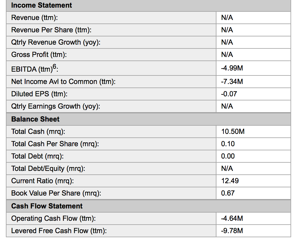This screenshot has height=239, width=297.
Task: Open footnote 6 next to EBITDA
Action: [x=56, y=67]
